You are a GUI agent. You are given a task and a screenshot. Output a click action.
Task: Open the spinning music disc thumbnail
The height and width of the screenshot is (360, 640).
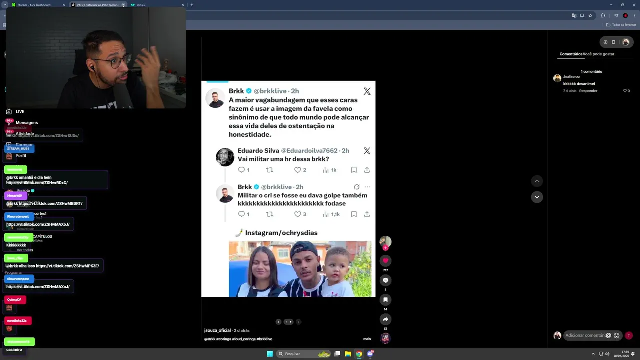[x=385, y=338]
